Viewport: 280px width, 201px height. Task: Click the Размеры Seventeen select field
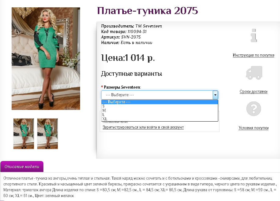pos(159,95)
